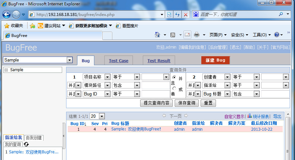Click the results vertical scrollbar up arrow
The height and width of the screenshot is (160, 295).
(x=288, y=114)
